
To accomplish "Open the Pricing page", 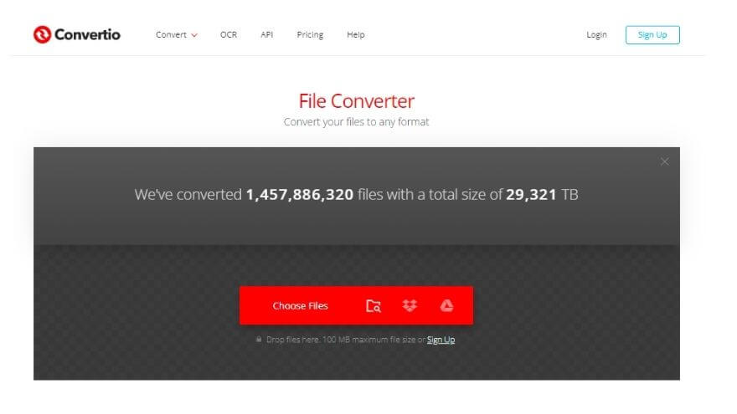I will click(310, 35).
